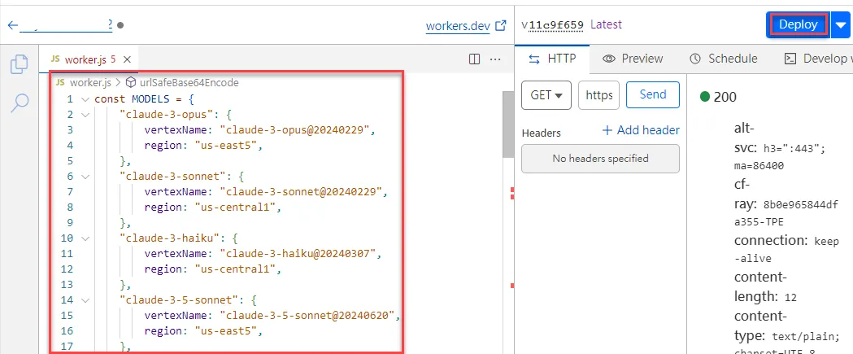Click the alt-svc header value
Screen dimensions: 853x354
781,157
